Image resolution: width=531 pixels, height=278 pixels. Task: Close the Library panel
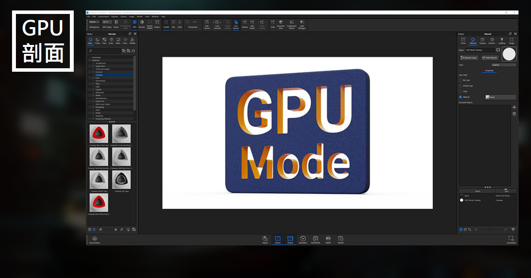(x=135, y=34)
